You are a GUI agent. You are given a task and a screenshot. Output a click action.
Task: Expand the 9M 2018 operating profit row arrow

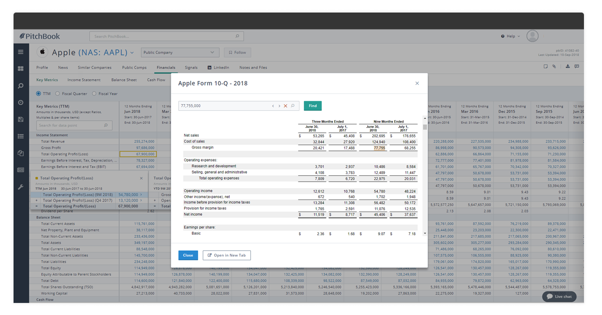point(141,194)
